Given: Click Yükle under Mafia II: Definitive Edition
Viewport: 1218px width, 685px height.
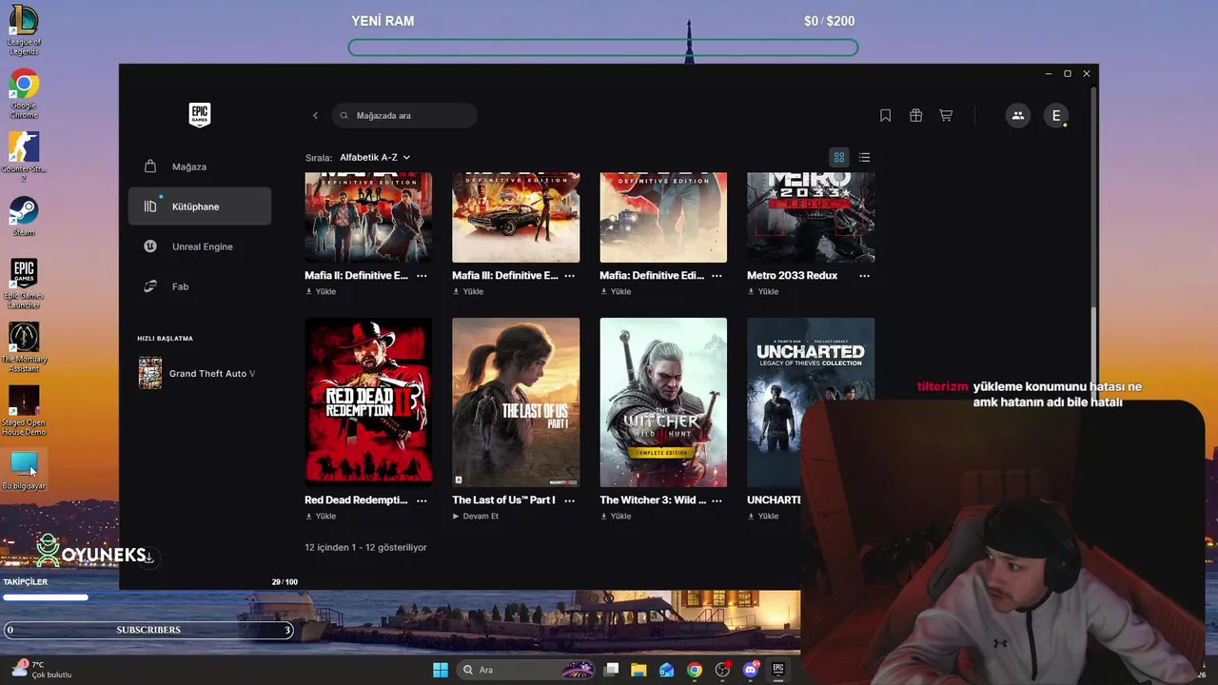Looking at the screenshot, I should click(x=321, y=291).
